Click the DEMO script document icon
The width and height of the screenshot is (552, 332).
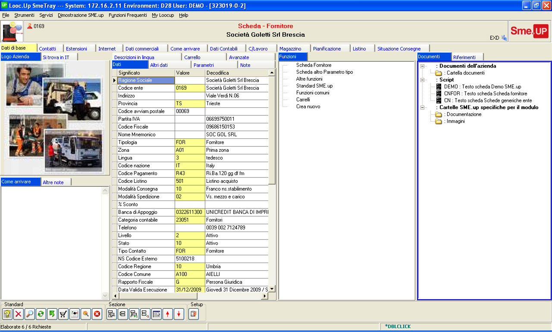click(x=439, y=87)
